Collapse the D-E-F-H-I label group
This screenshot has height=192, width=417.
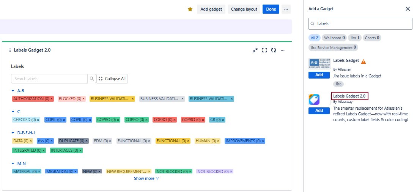tap(13, 133)
